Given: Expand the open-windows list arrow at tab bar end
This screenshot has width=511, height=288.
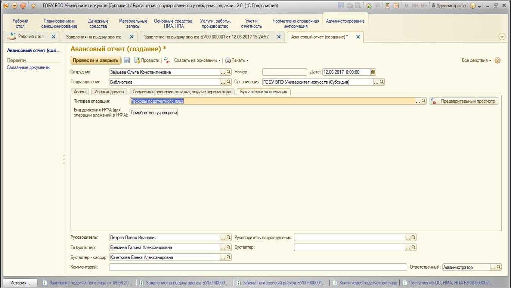Looking at the screenshot, I should click(x=502, y=37).
